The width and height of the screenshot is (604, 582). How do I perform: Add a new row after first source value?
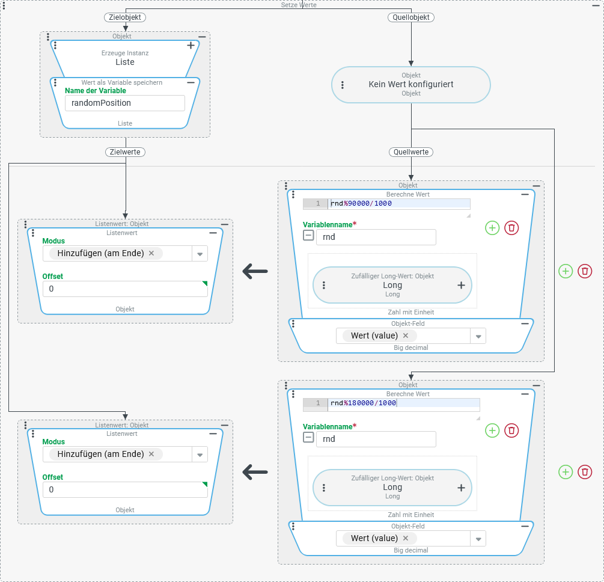pos(566,271)
